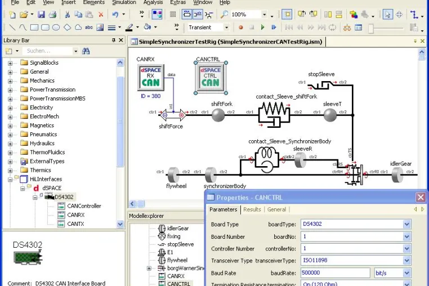
Task: Expand the SignalBlocks library folder
Action: tap(10, 63)
